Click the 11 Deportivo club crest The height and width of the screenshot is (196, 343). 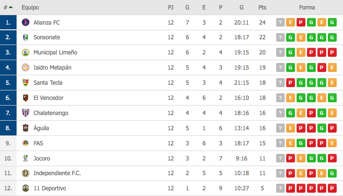26,188
